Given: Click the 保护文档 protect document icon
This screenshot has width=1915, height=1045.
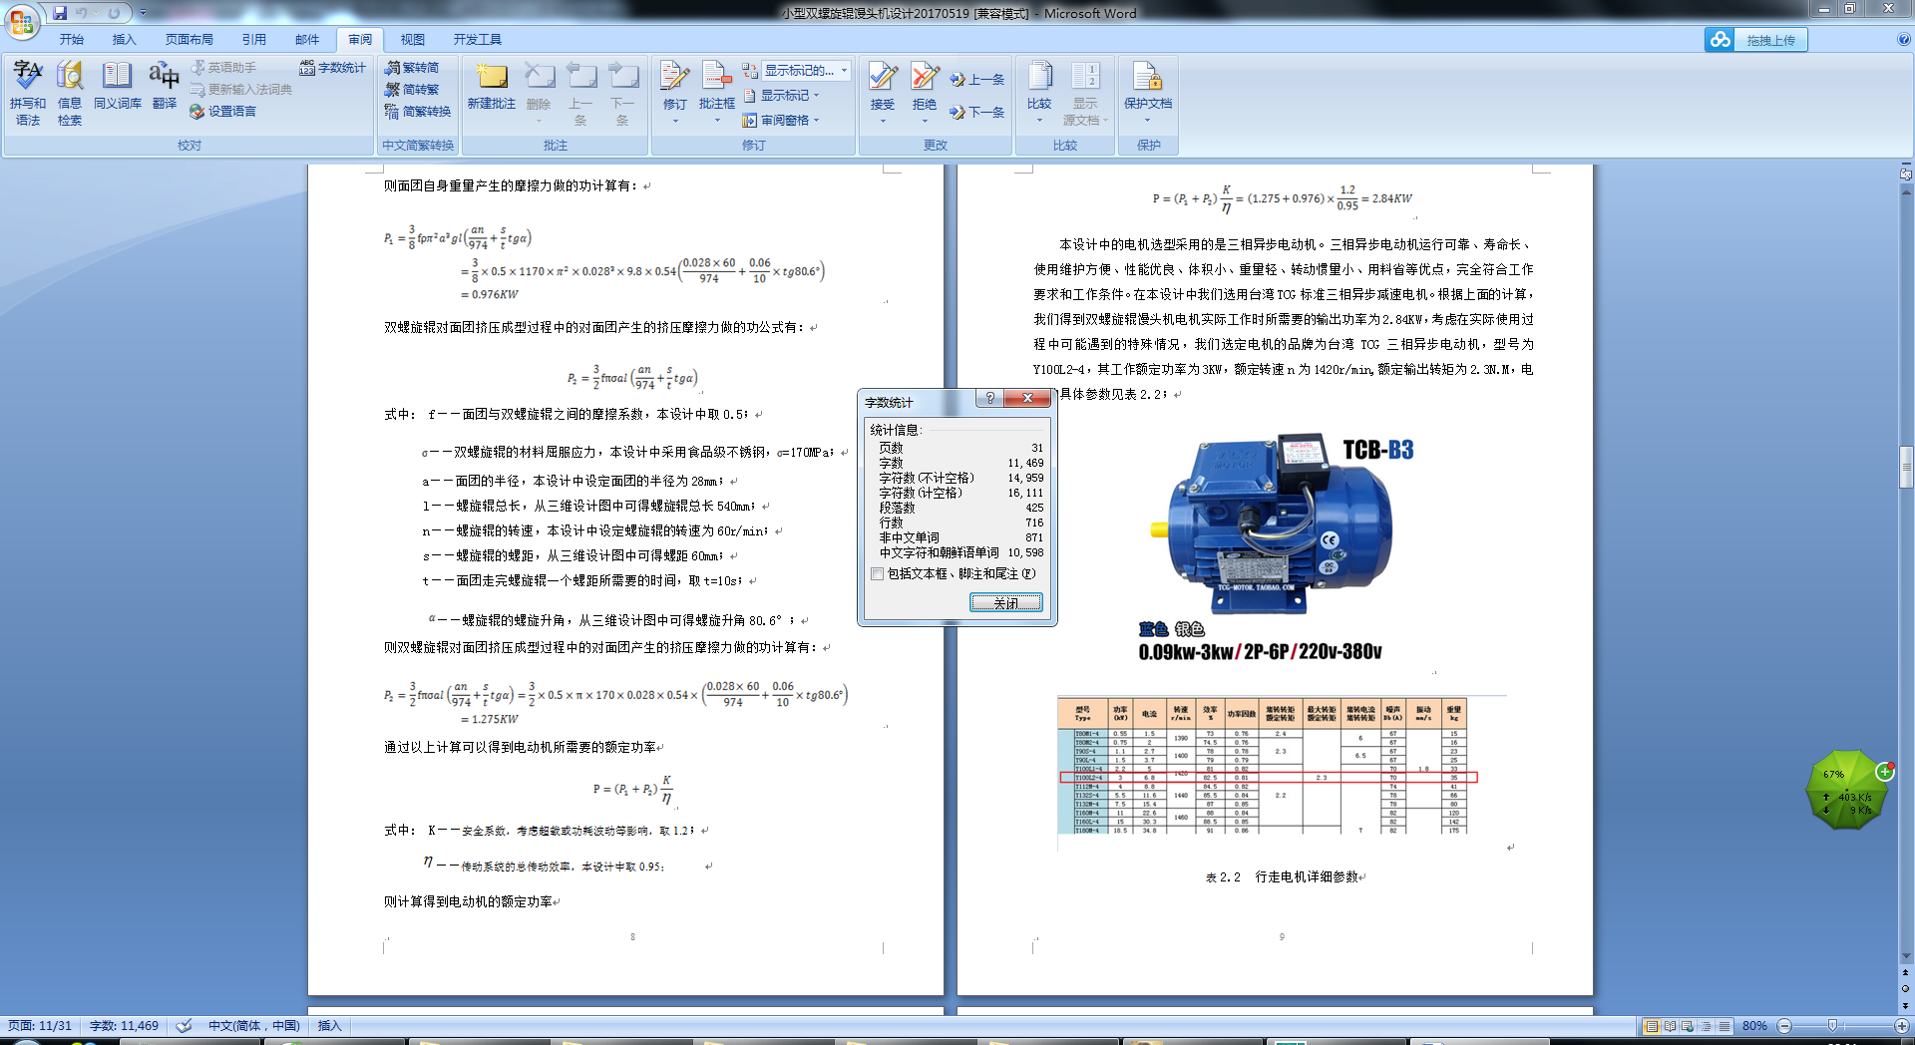Looking at the screenshot, I should click(1148, 78).
